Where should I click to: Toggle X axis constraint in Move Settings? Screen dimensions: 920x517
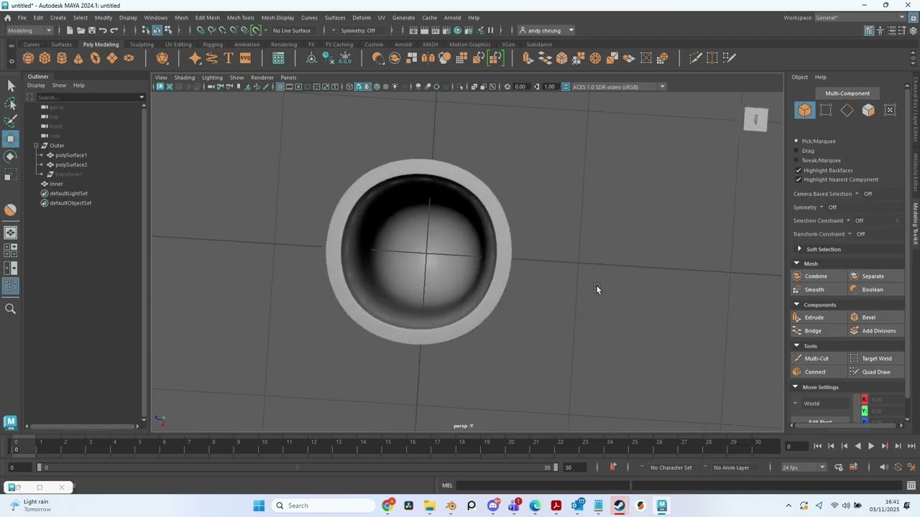pyautogui.click(x=864, y=399)
